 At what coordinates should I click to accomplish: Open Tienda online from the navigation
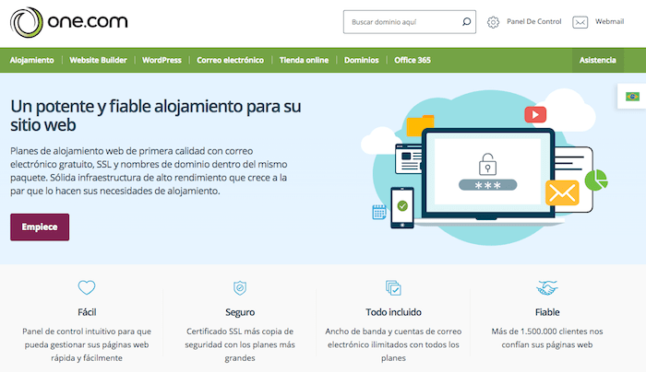[x=304, y=60]
